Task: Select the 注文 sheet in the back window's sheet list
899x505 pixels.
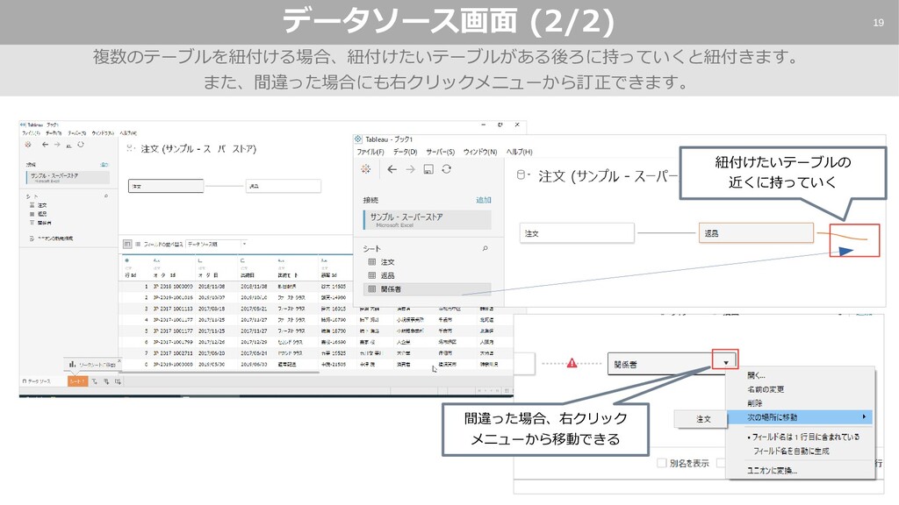Action: (x=42, y=205)
